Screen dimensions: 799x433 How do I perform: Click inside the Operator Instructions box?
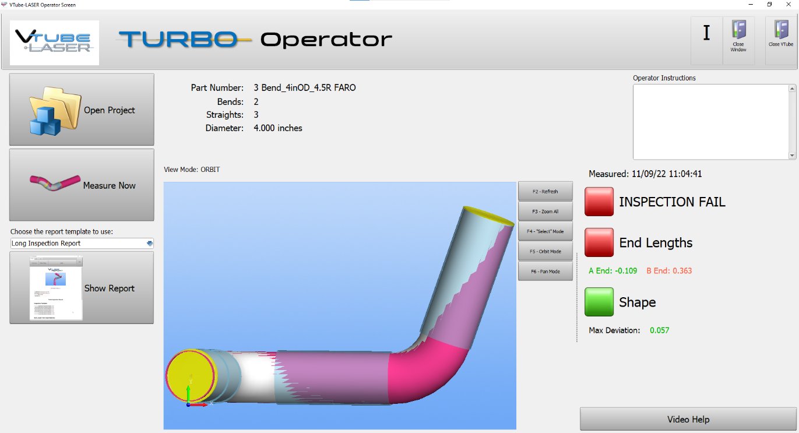(710, 121)
